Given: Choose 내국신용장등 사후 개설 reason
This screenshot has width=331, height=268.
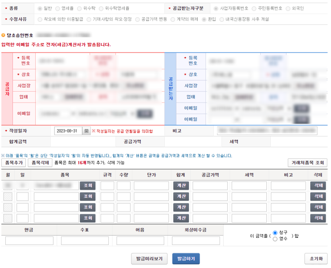Looking at the screenshot, I should pos(222,20).
